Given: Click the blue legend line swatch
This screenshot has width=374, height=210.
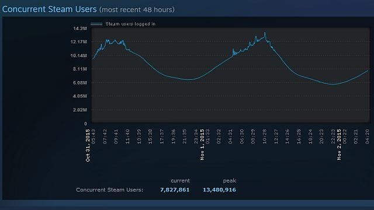Looking at the screenshot, I should tap(96, 24).
